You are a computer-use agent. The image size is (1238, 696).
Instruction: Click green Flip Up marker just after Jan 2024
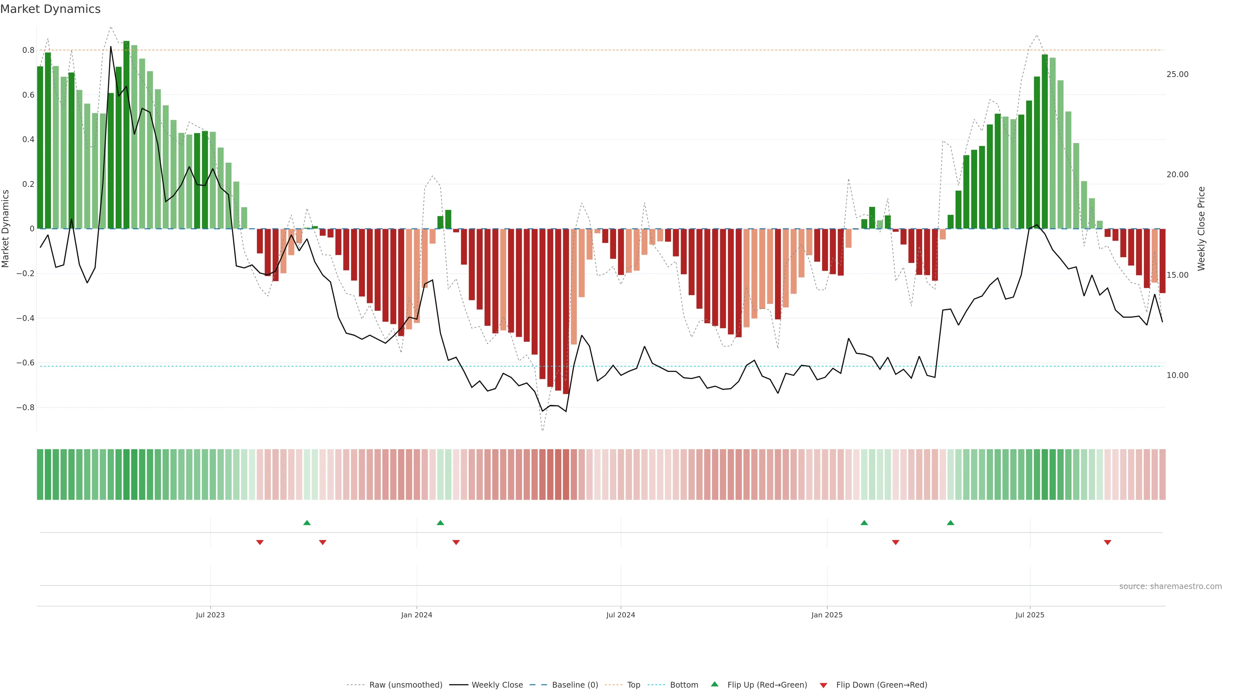440,523
